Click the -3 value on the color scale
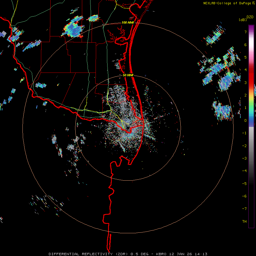The height and width of the screenshot is (256, 256). [x=244, y=158]
